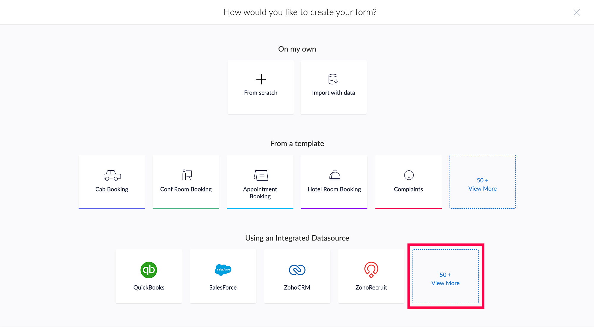This screenshot has width=594, height=327.
Task: Click the Conf Room Booking presenter icon
Action: pyautogui.click(x=187, y=175)
